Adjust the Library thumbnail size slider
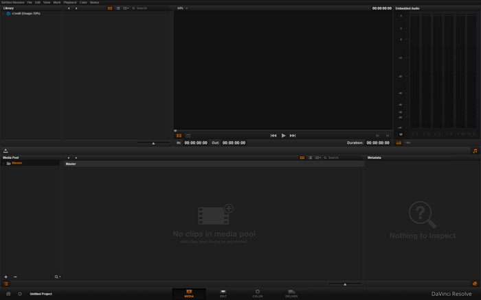The height and width of the screenshot is (300, 481). [153, 143]
